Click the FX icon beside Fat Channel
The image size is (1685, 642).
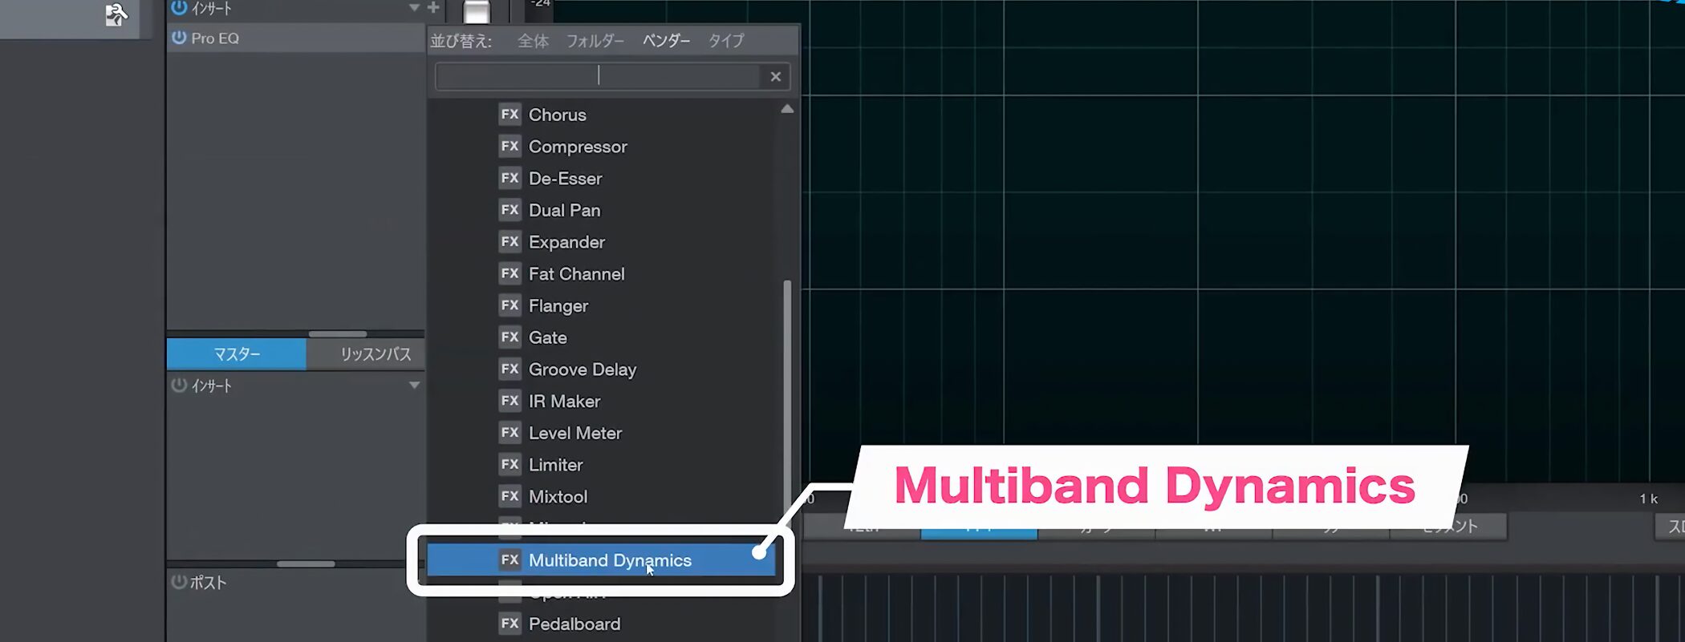click(510, 274)
